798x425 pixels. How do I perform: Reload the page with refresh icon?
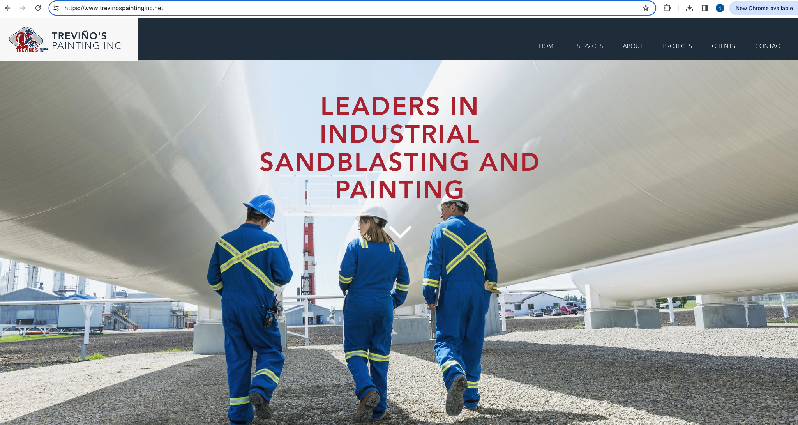[38, 8]
